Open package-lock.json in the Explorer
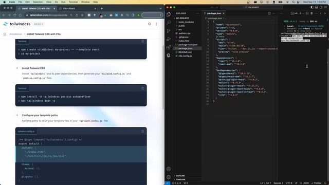The height and width of the screenshot is (185, 329). pos(187,45)
